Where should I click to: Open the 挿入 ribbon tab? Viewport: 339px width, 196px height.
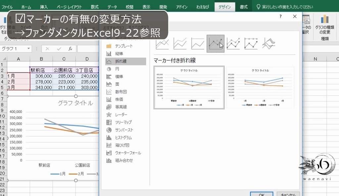[44, 7]
